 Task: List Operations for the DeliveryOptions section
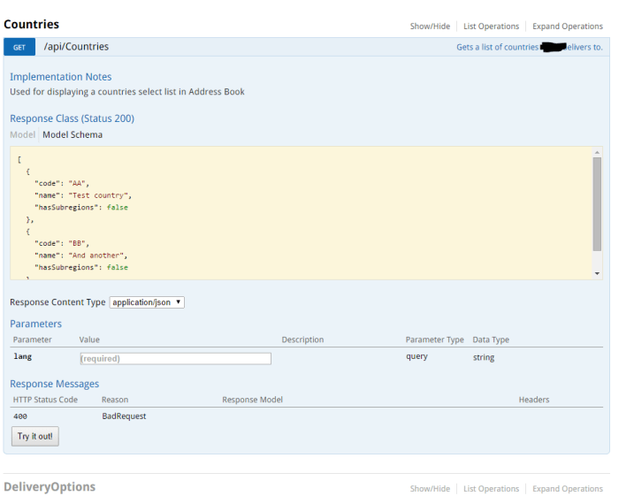491,489
